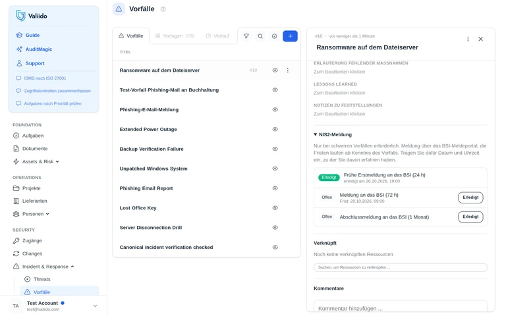
Task: Add a new incident with plus button
Action: 290,36
